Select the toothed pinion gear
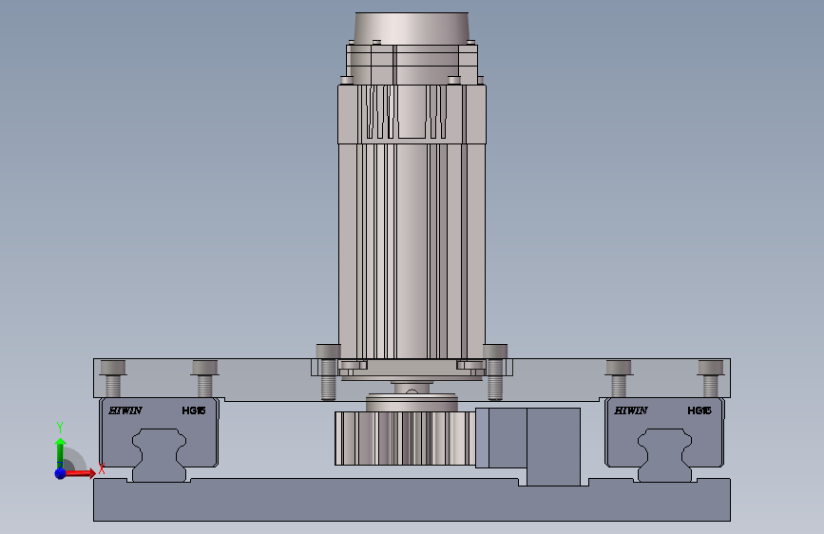The image size is (824, 534). 405,438
